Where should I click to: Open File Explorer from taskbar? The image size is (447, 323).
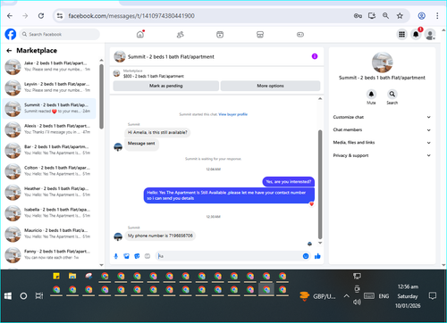click(x=72, y=276)
